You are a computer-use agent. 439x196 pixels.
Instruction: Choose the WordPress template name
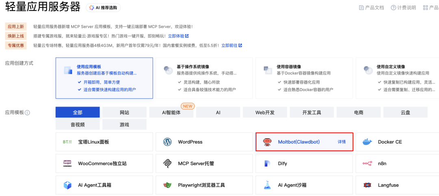(190, 142)
